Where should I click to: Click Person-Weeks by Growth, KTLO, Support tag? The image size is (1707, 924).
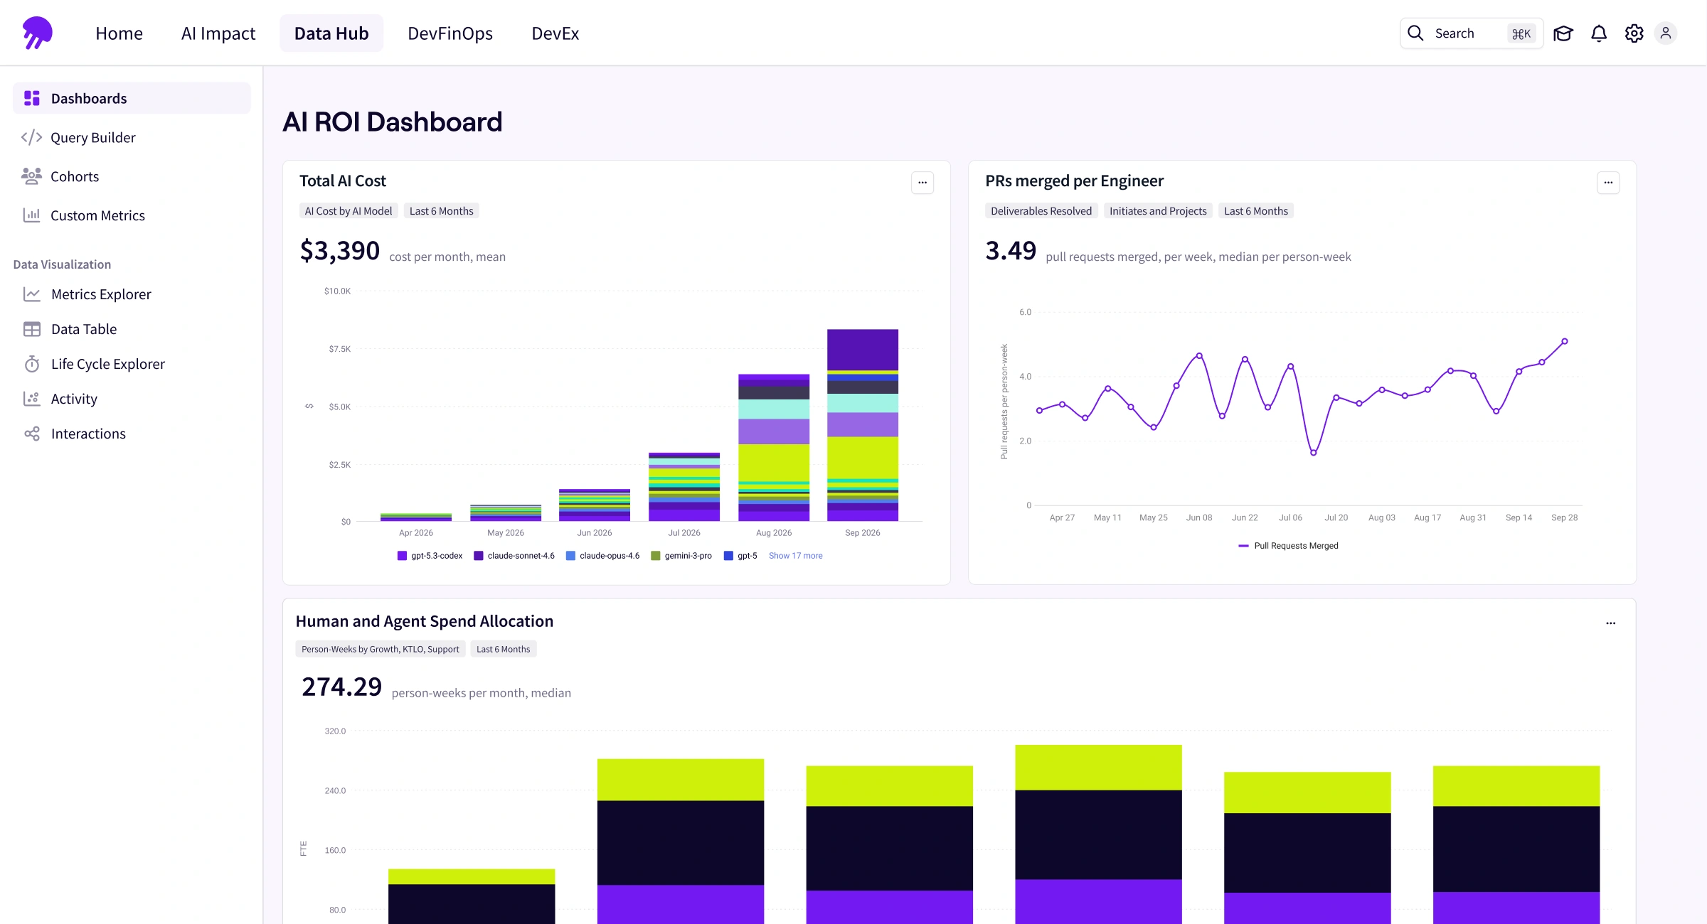click(381, 649)
